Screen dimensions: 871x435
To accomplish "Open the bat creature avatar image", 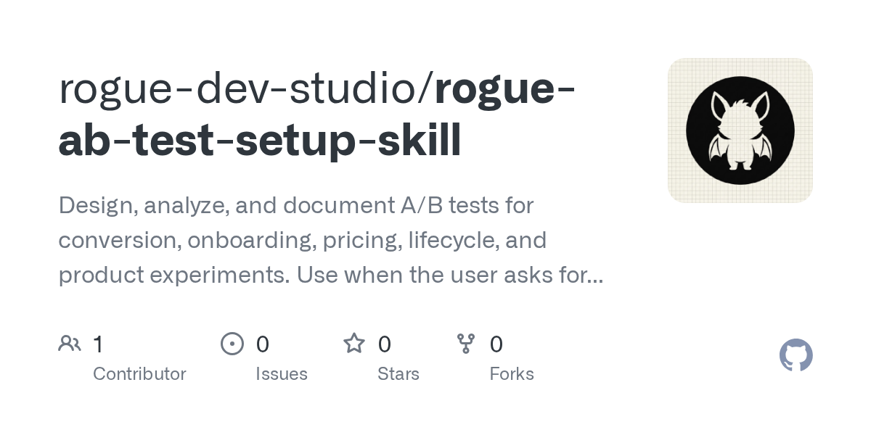I will tap(740, 130).
